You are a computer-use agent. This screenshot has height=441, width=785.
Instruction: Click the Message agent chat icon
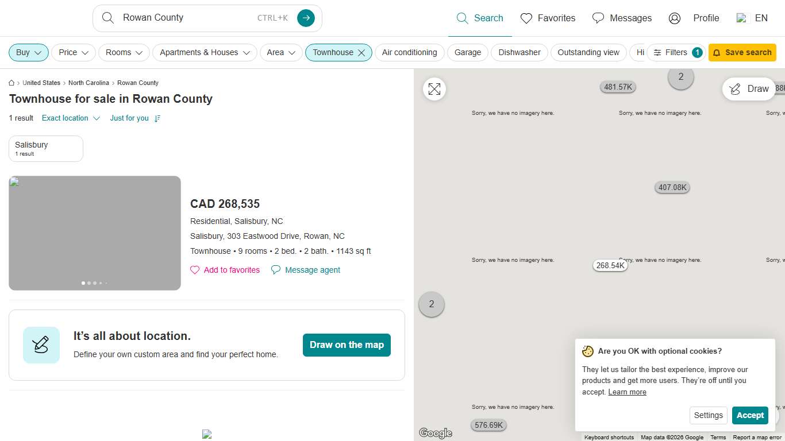coord(276,270)
